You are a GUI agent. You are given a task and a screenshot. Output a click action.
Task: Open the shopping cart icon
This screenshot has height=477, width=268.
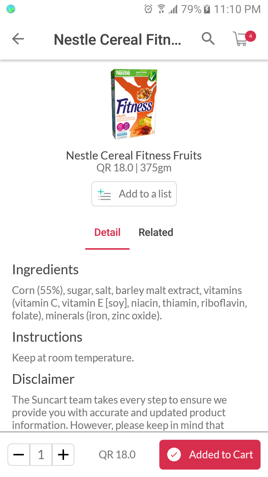click(x=240, y=39)
